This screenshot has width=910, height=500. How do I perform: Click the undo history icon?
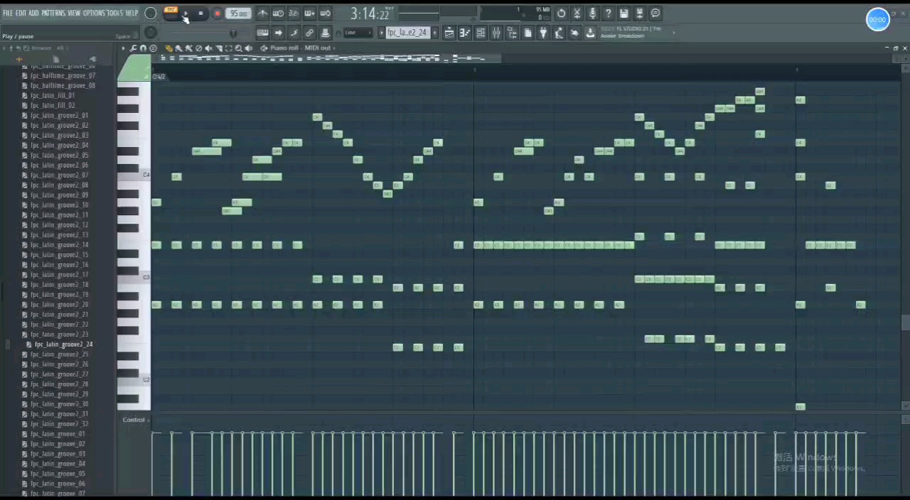click(x=561, y=13)
